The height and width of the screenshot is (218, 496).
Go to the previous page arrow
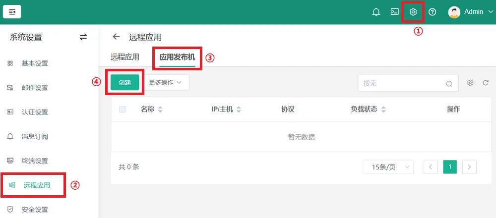431,167
